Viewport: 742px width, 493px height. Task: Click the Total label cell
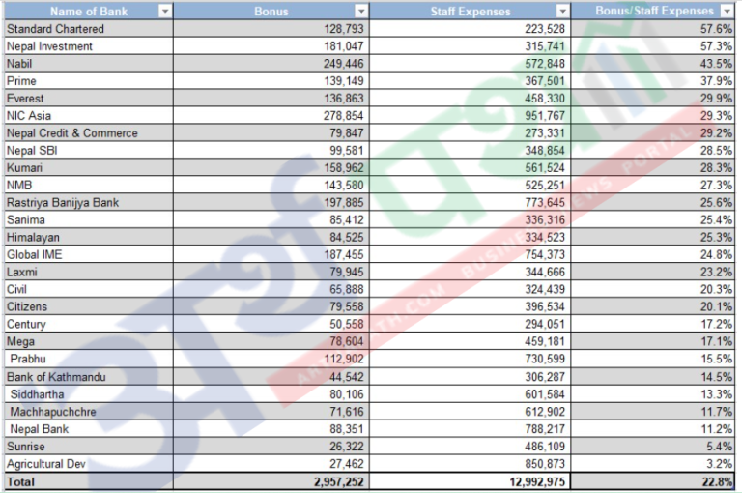point(89,481)
